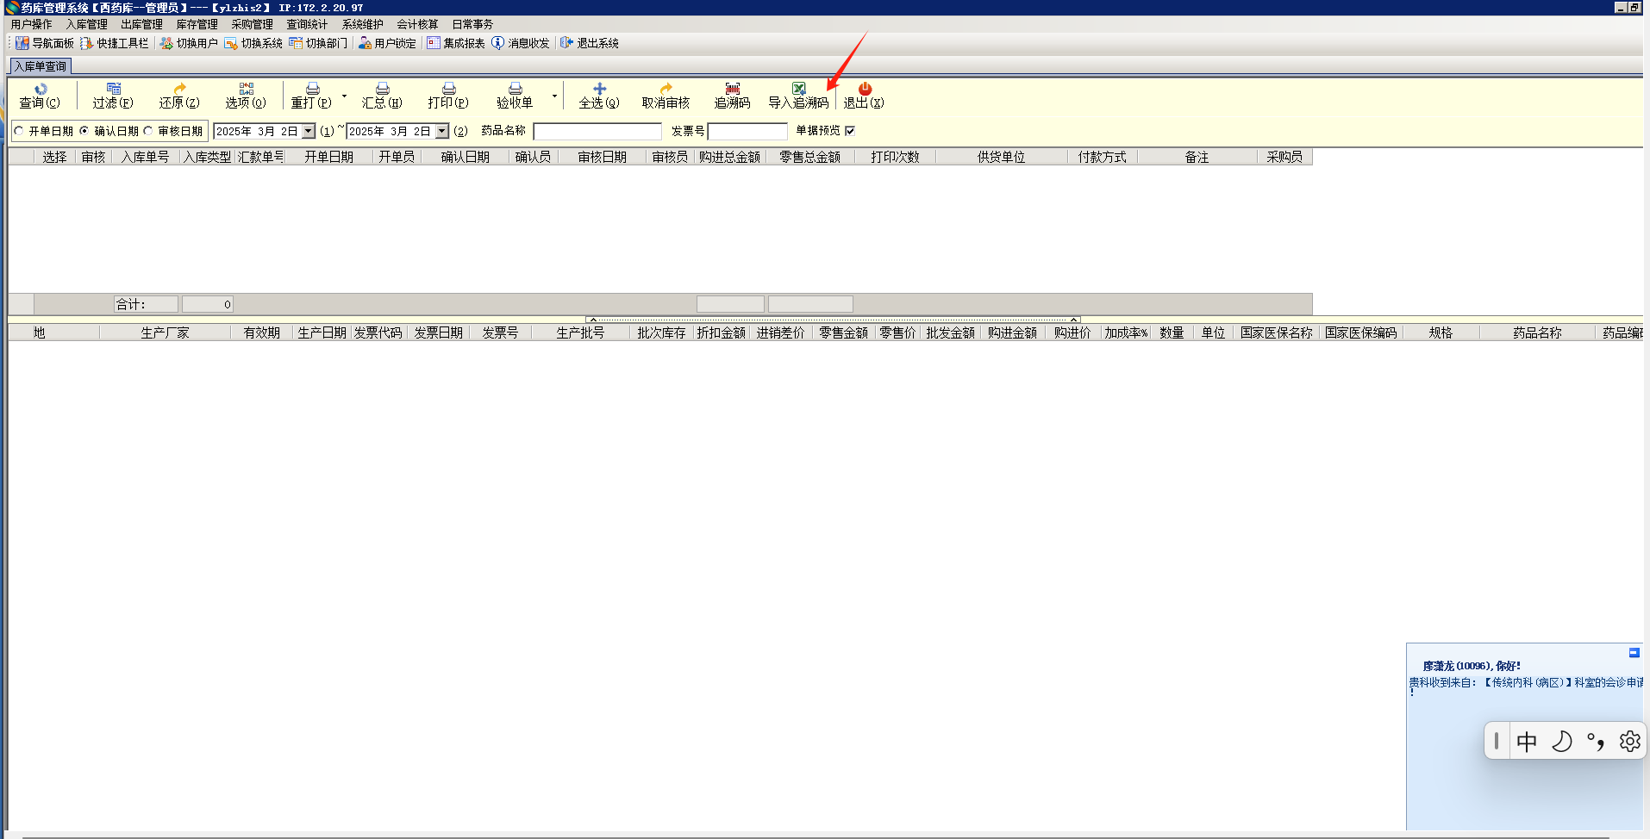The height and width of the screenshot is (839, 1650).
Task: Click the 购进总金额 column header
Action: click(730, 157)
